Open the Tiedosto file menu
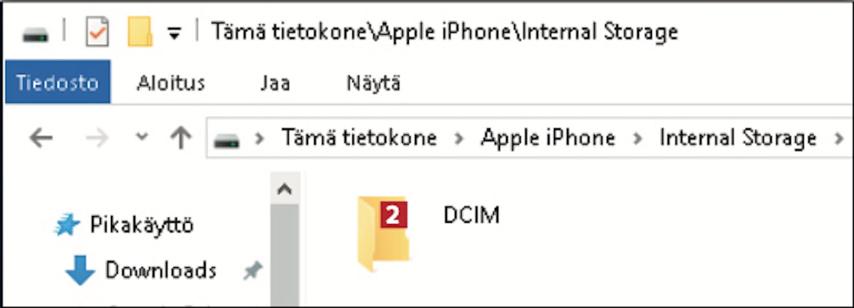 tap(58, 84)
